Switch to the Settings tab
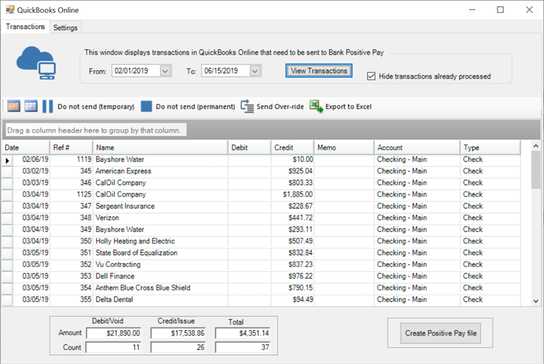The width and height of the screenshot is (544, 364). [66, 28]
